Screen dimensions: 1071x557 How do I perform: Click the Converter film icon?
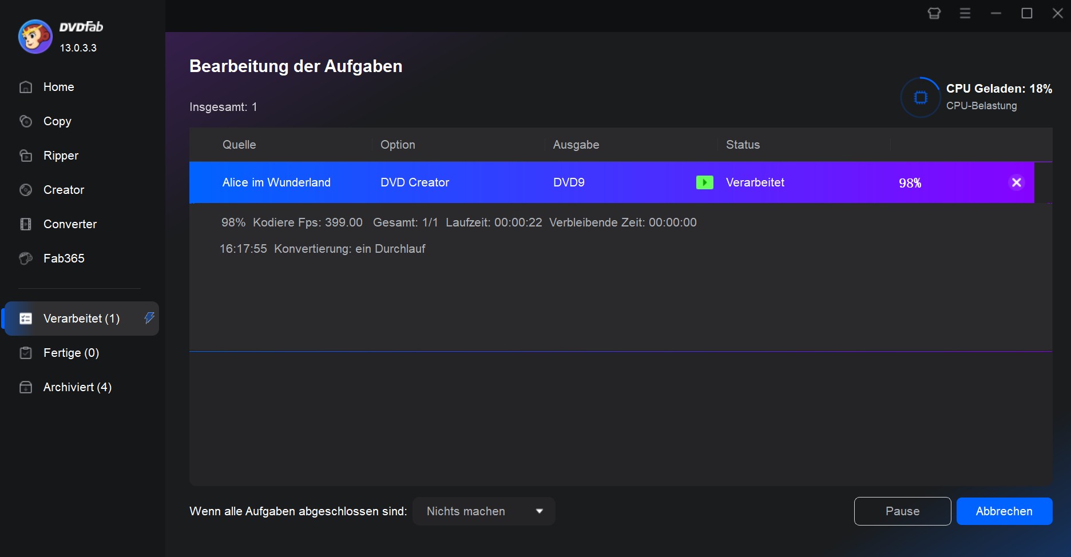26,224
